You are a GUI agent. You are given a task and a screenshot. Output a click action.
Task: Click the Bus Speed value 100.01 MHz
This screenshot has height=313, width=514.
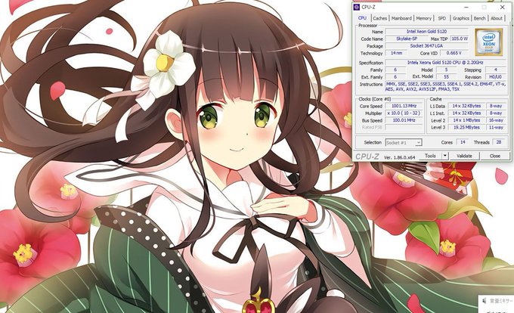[x=404, y=120]
